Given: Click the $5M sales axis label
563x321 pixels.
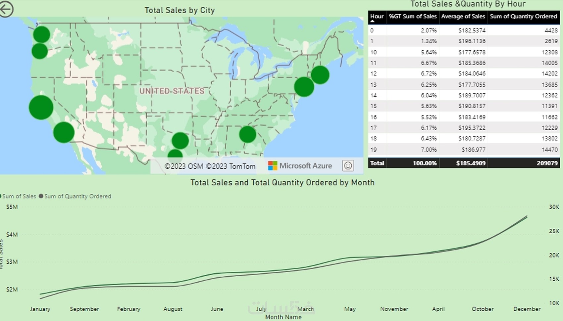Looking at the screenshot, I should [x=12, y=207].
